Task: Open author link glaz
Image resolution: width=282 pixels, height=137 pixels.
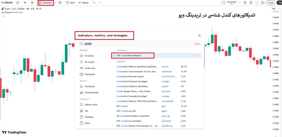Action: [x=164, y=106]
